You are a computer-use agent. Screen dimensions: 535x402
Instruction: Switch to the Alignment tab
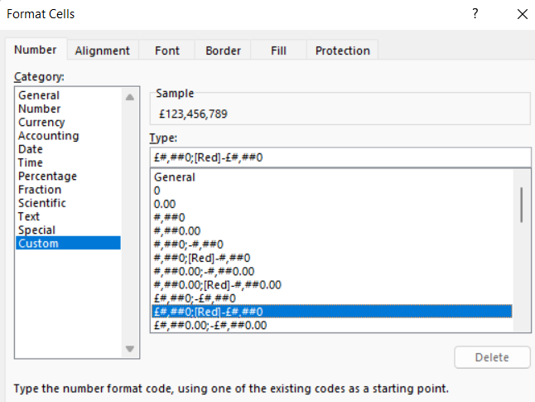(103, 51)
